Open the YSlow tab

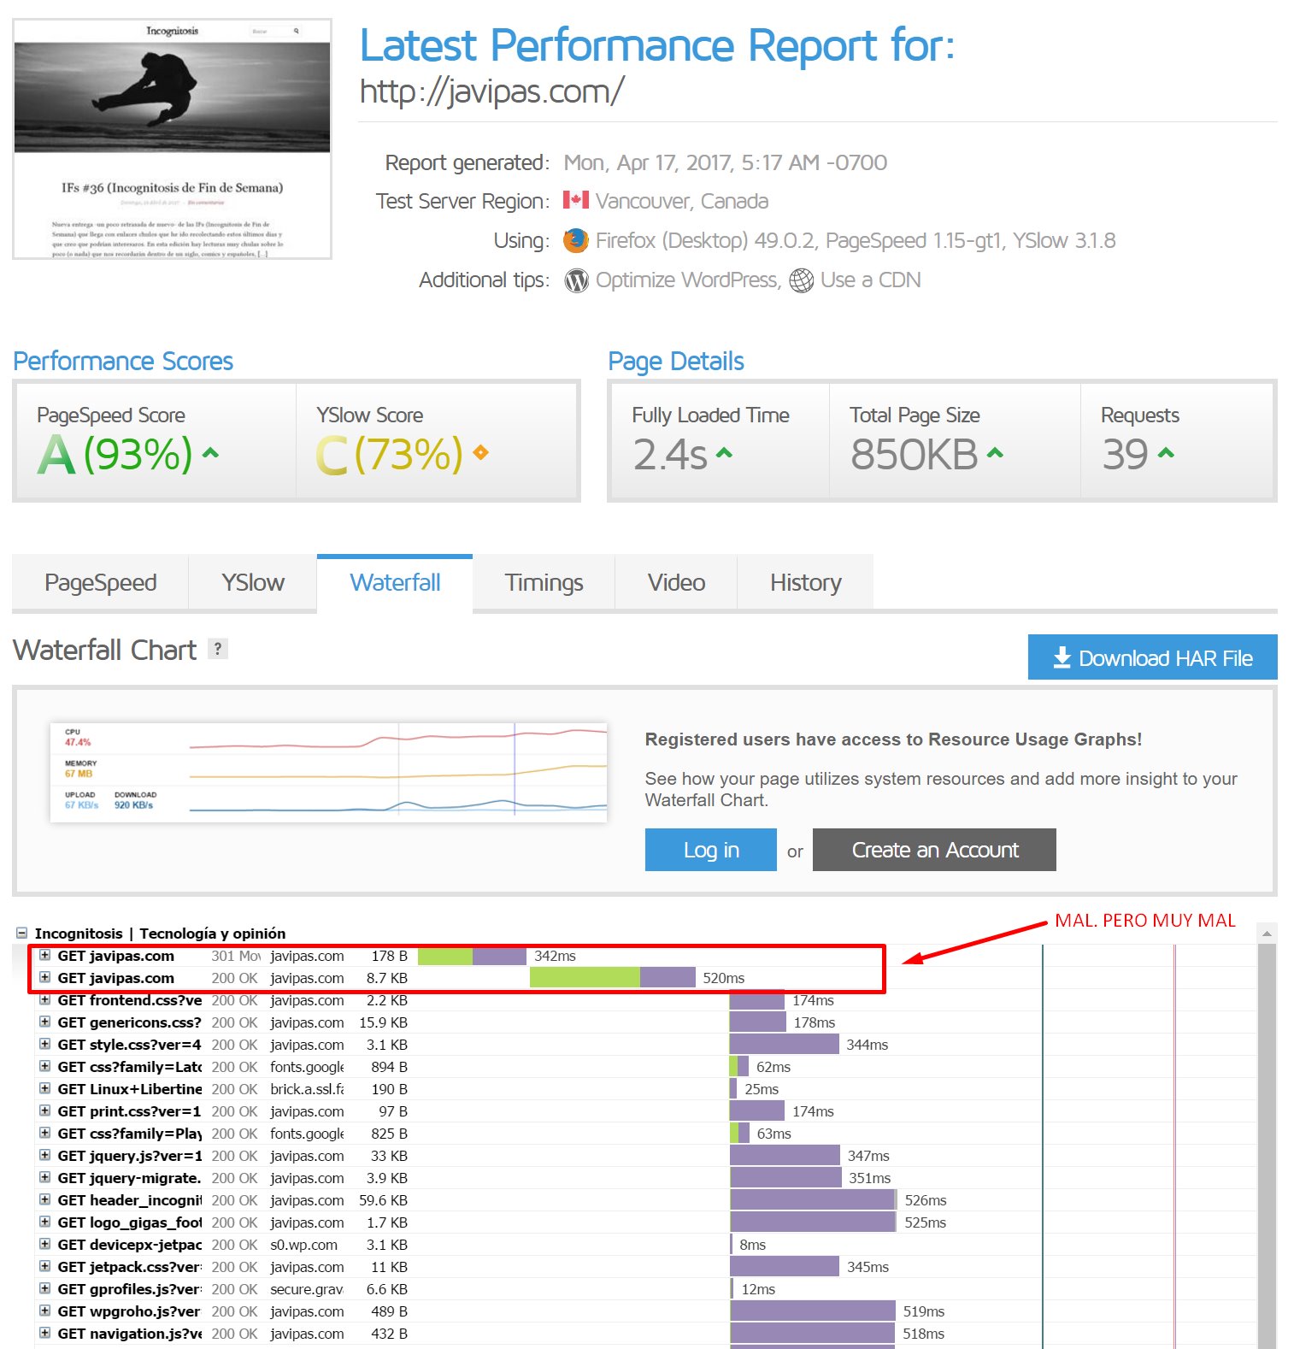click(x=252, y=582)
